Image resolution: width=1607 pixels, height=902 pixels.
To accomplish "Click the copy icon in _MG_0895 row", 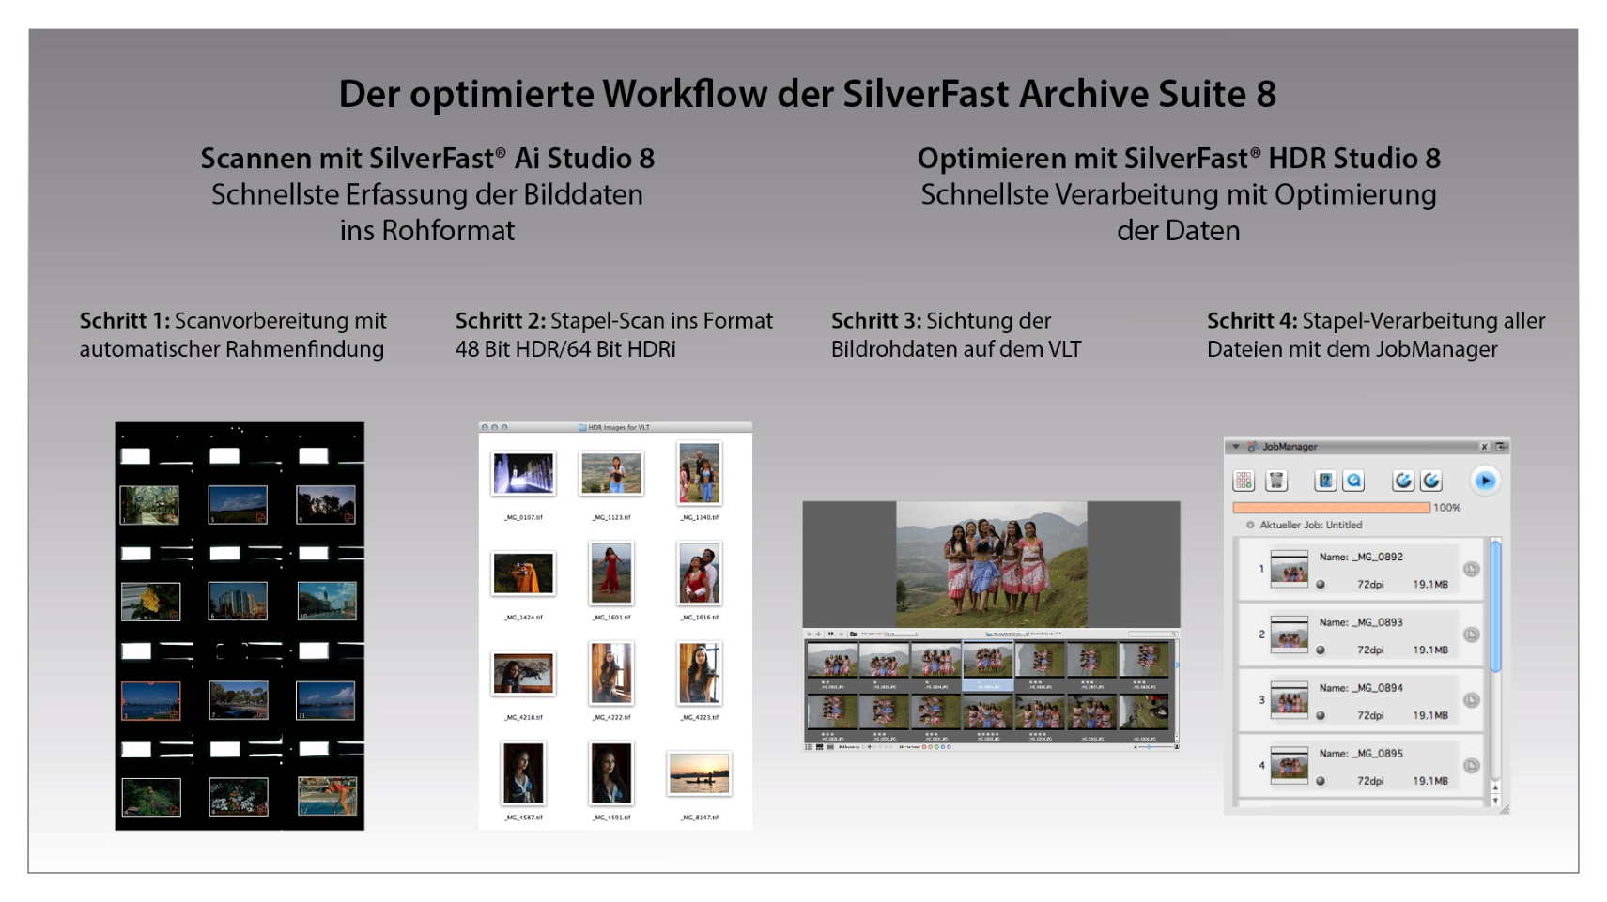I will click(1471, 766).
